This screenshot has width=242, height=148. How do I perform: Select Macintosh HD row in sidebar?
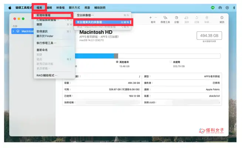pyautogui.click(x=23, y=31)
